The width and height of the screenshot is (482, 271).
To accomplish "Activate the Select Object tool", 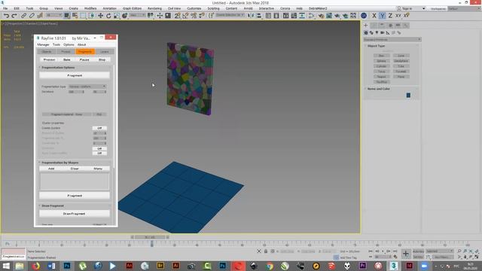I will click(x=67, y=16).
